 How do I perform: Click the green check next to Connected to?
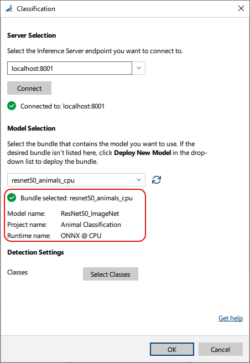12,106
